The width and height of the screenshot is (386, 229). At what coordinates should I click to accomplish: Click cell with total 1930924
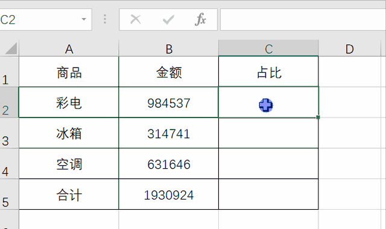click(x=169, y=194)
